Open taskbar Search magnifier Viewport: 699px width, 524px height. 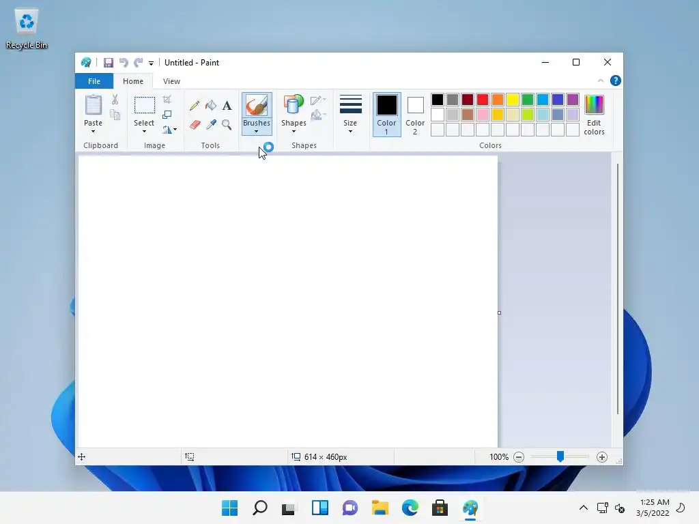pyautogui.click(x=260, y=508)
